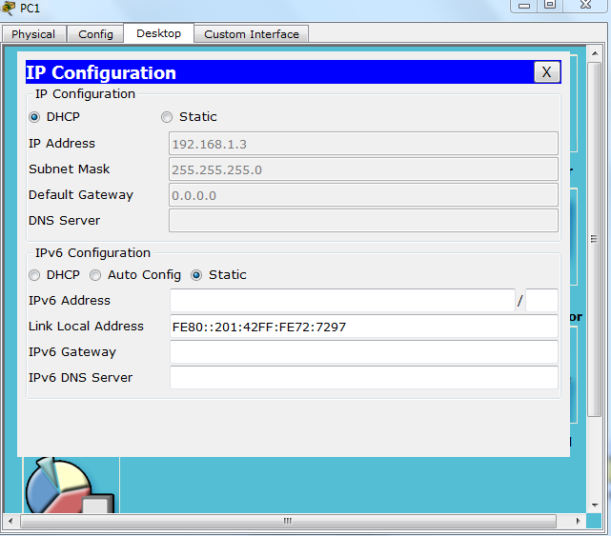Close the IP Configuration panel with X
Image resolution: width=611 pixels, height=536 pixels.
pyautogui.click(x=546, y=72)
